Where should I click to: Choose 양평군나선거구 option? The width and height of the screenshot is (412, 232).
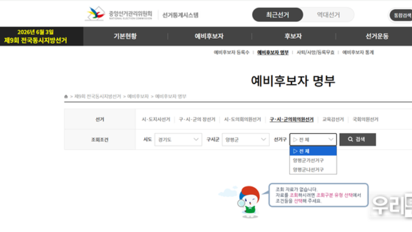(x=313, y=170)
